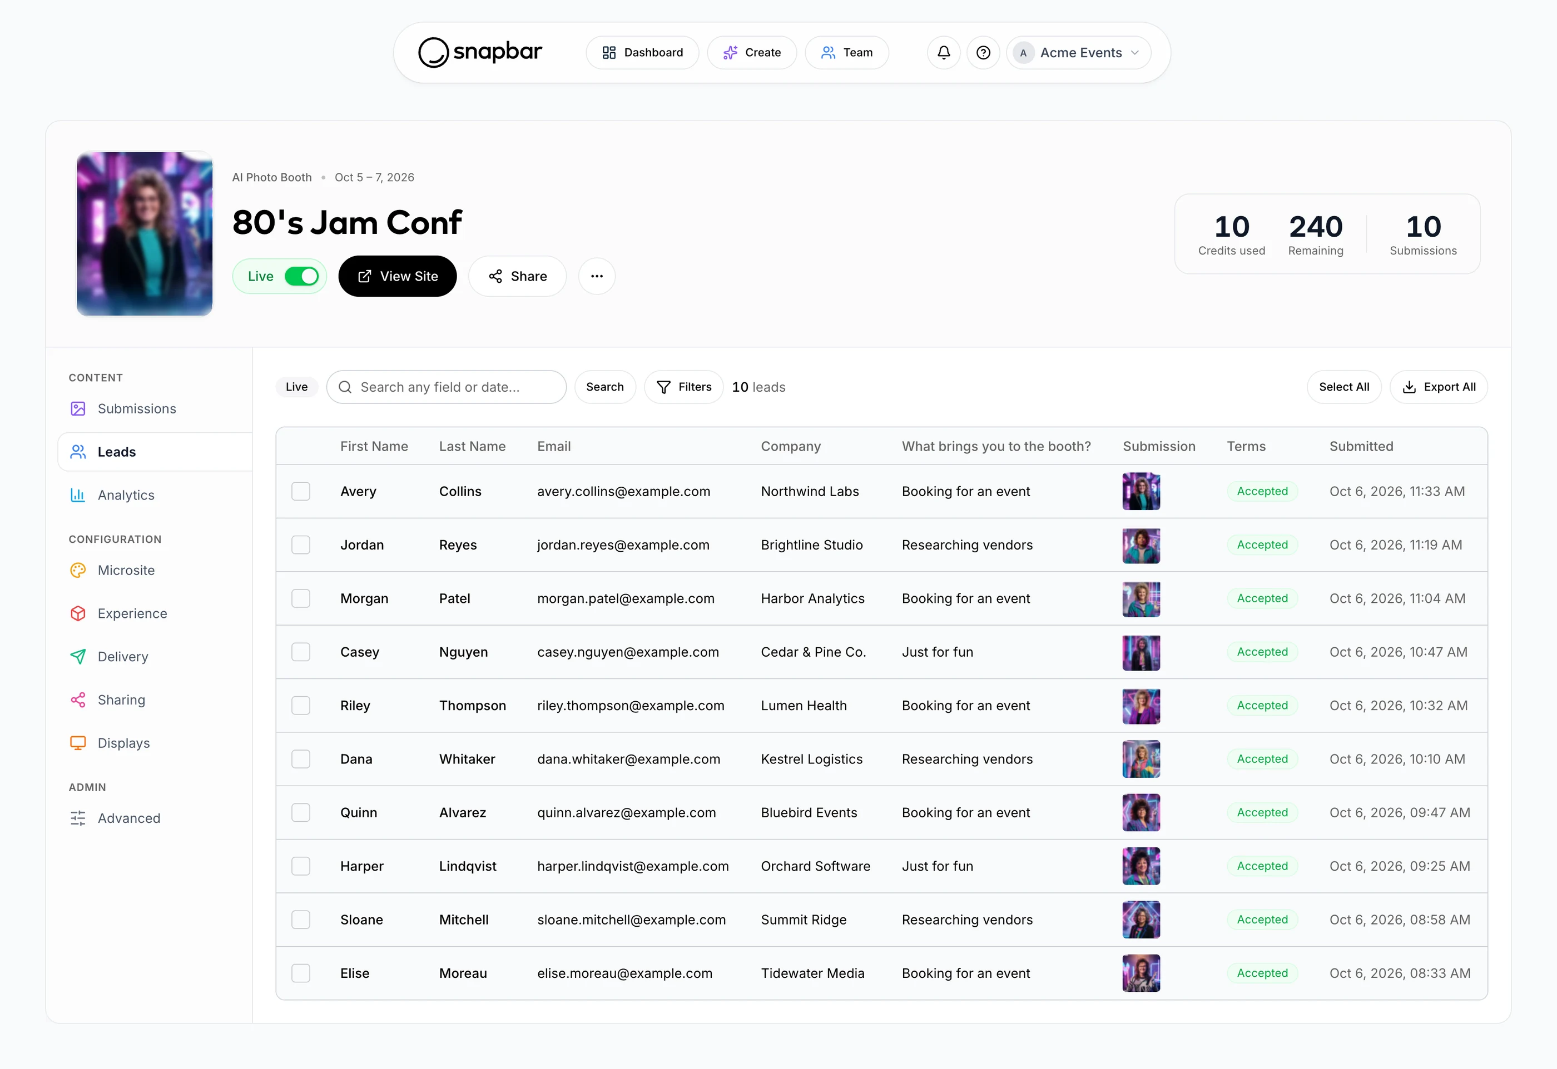
Task: Check the box for Sloane Mitchell
Action: 301,920
